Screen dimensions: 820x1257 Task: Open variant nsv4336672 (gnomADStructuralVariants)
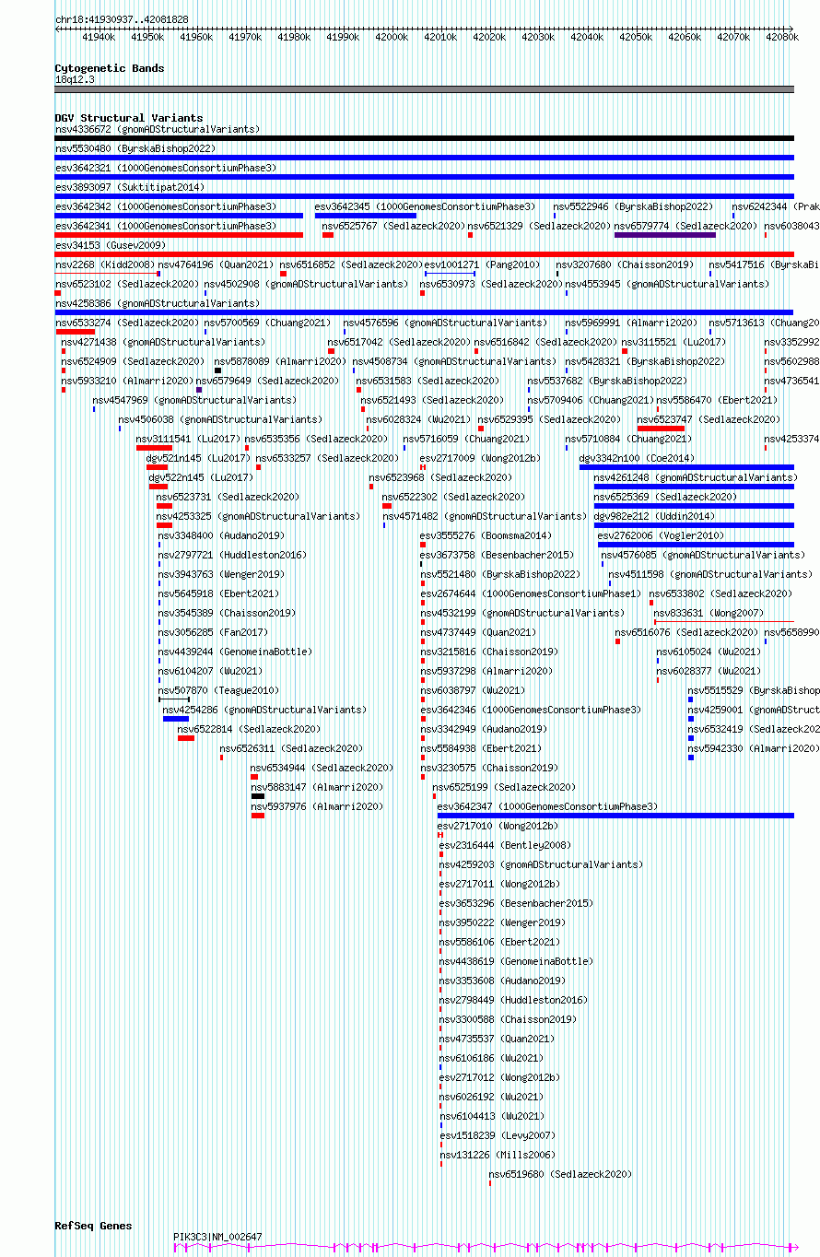(158, 129)
